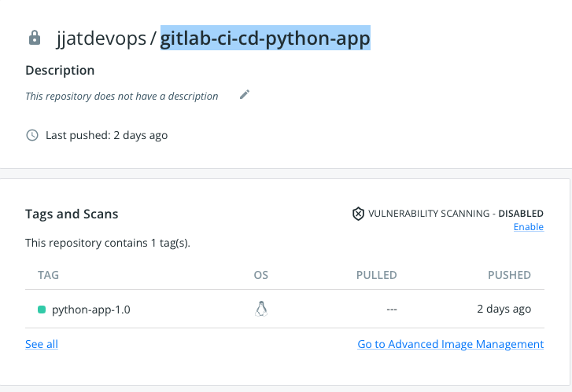Select the gitlab-ci-cd-python-app repository name
The image size is (572, 392).
pyautogui.click(x=265, y=38)
